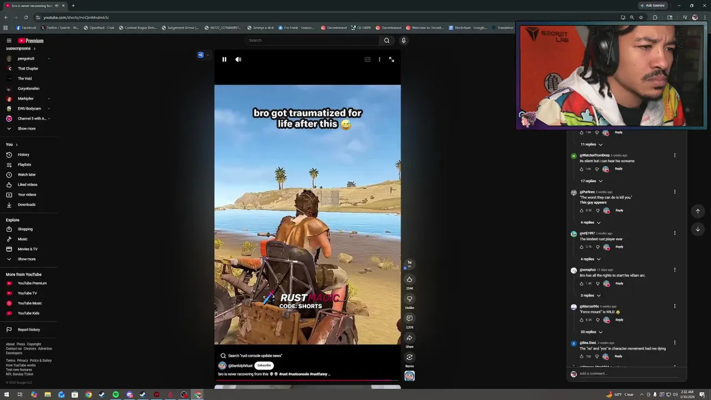
Task: Like the 'Force mount is WILD' comment
Action: (x=582, y=320)
